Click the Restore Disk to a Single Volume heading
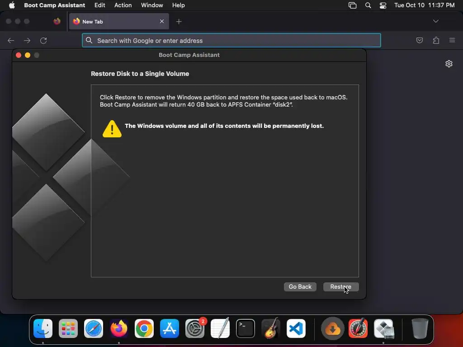 [140, 74]
